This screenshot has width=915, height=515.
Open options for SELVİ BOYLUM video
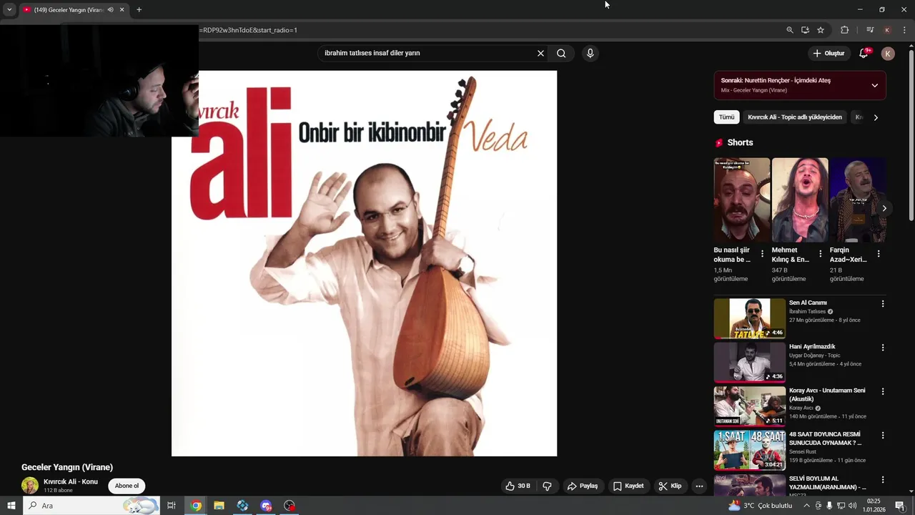click(883, 479)
